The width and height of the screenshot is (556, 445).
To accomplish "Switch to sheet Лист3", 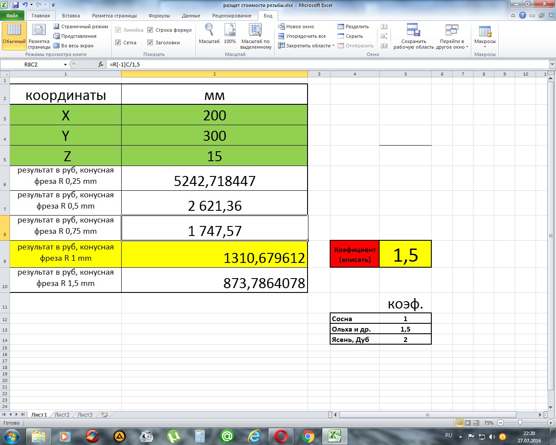I will click(85, 415).
